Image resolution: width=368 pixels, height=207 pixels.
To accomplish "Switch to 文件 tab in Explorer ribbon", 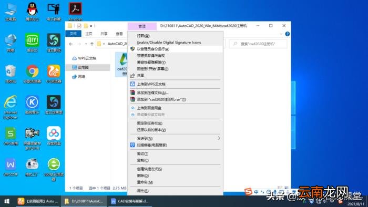I will pyautogui.click(x=73, y=34).
